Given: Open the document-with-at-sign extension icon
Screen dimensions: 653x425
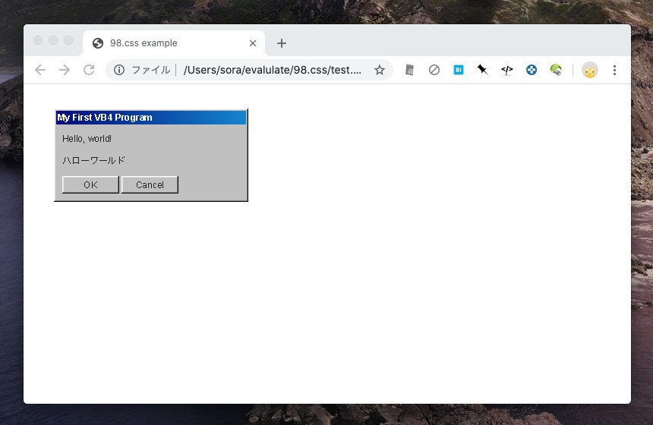Looking at the screenshot, I should pos(409,70).
